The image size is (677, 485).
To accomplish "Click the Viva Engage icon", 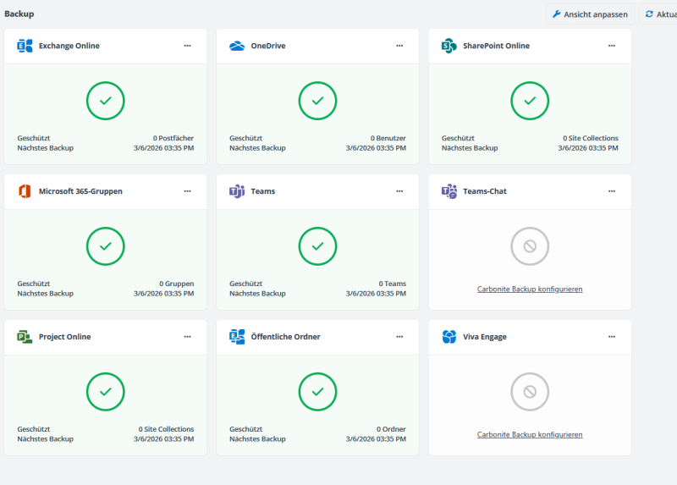I will [x=449, y=337].
